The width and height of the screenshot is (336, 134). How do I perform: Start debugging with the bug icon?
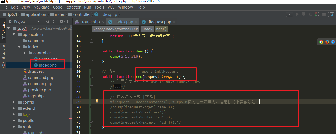coord(304,14)
